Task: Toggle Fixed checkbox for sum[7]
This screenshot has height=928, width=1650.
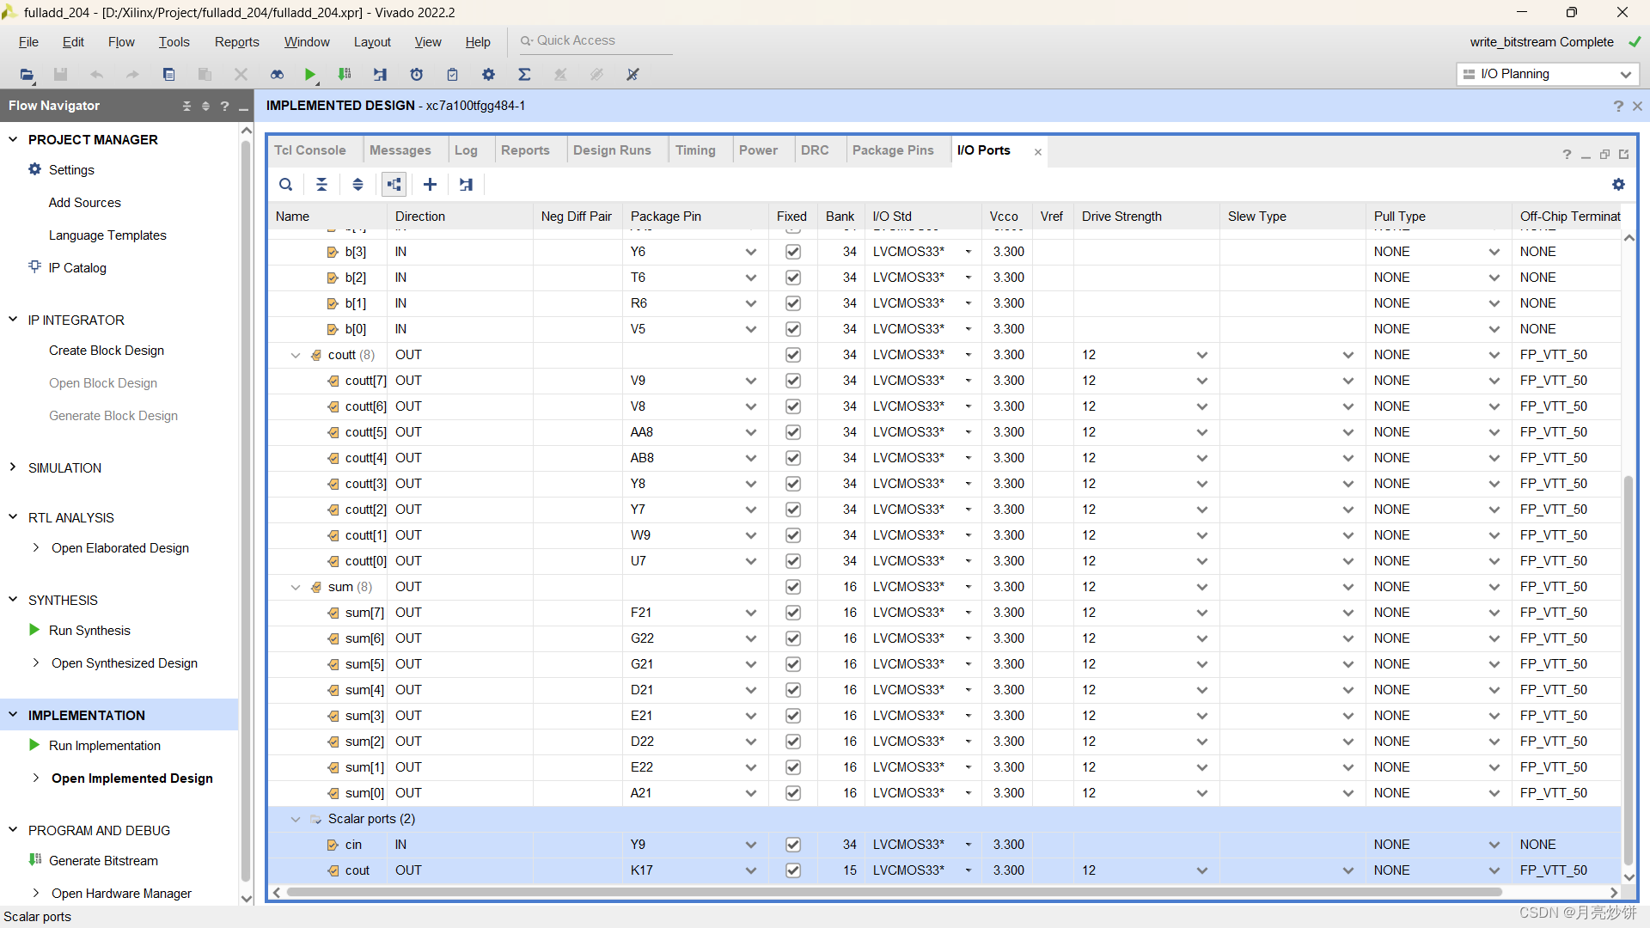Action: [793, 613]
